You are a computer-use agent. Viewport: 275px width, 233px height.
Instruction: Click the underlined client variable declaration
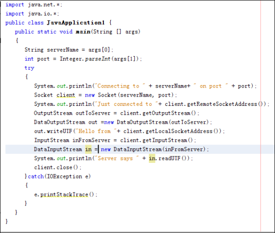coord(66,95)
